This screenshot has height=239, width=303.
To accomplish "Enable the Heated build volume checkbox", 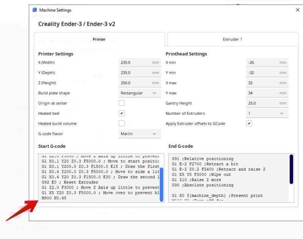I will [122, 123].
